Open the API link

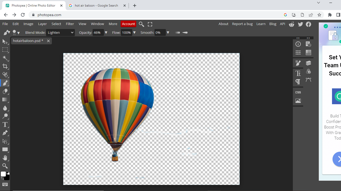click(283, 24)
